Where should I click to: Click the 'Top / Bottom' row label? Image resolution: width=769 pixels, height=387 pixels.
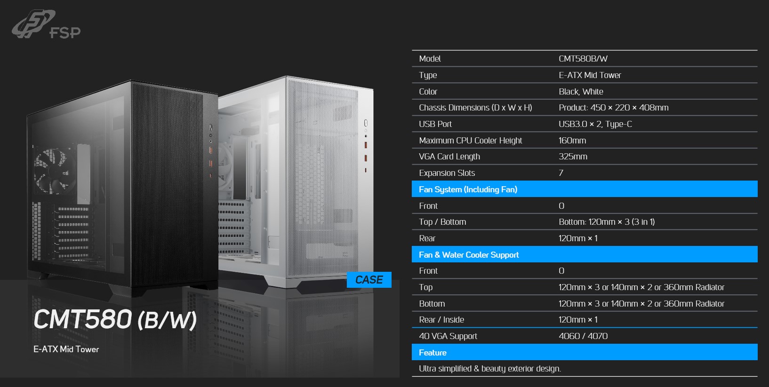pos(442,222)
